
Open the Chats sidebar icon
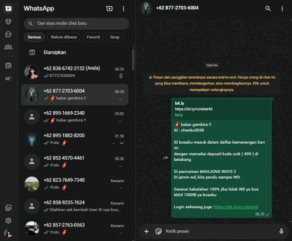[x=8, y=9]
